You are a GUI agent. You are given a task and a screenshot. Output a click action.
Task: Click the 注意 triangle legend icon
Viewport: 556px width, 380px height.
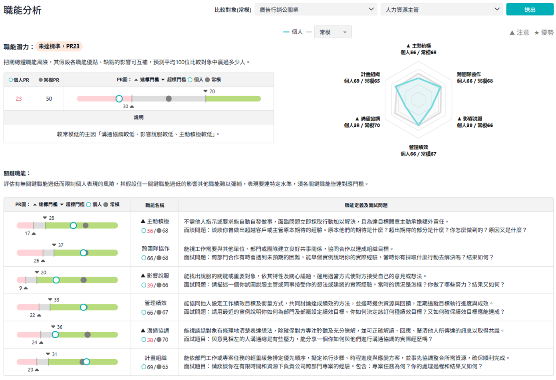512,33
